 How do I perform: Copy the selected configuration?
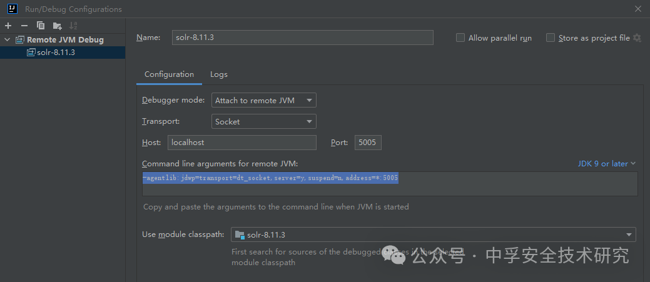[x=41, y=26]
